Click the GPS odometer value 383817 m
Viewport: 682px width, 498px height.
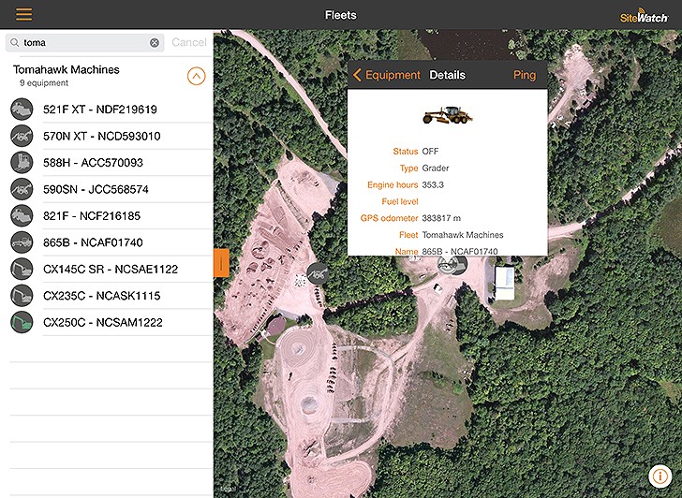(441, 218)
